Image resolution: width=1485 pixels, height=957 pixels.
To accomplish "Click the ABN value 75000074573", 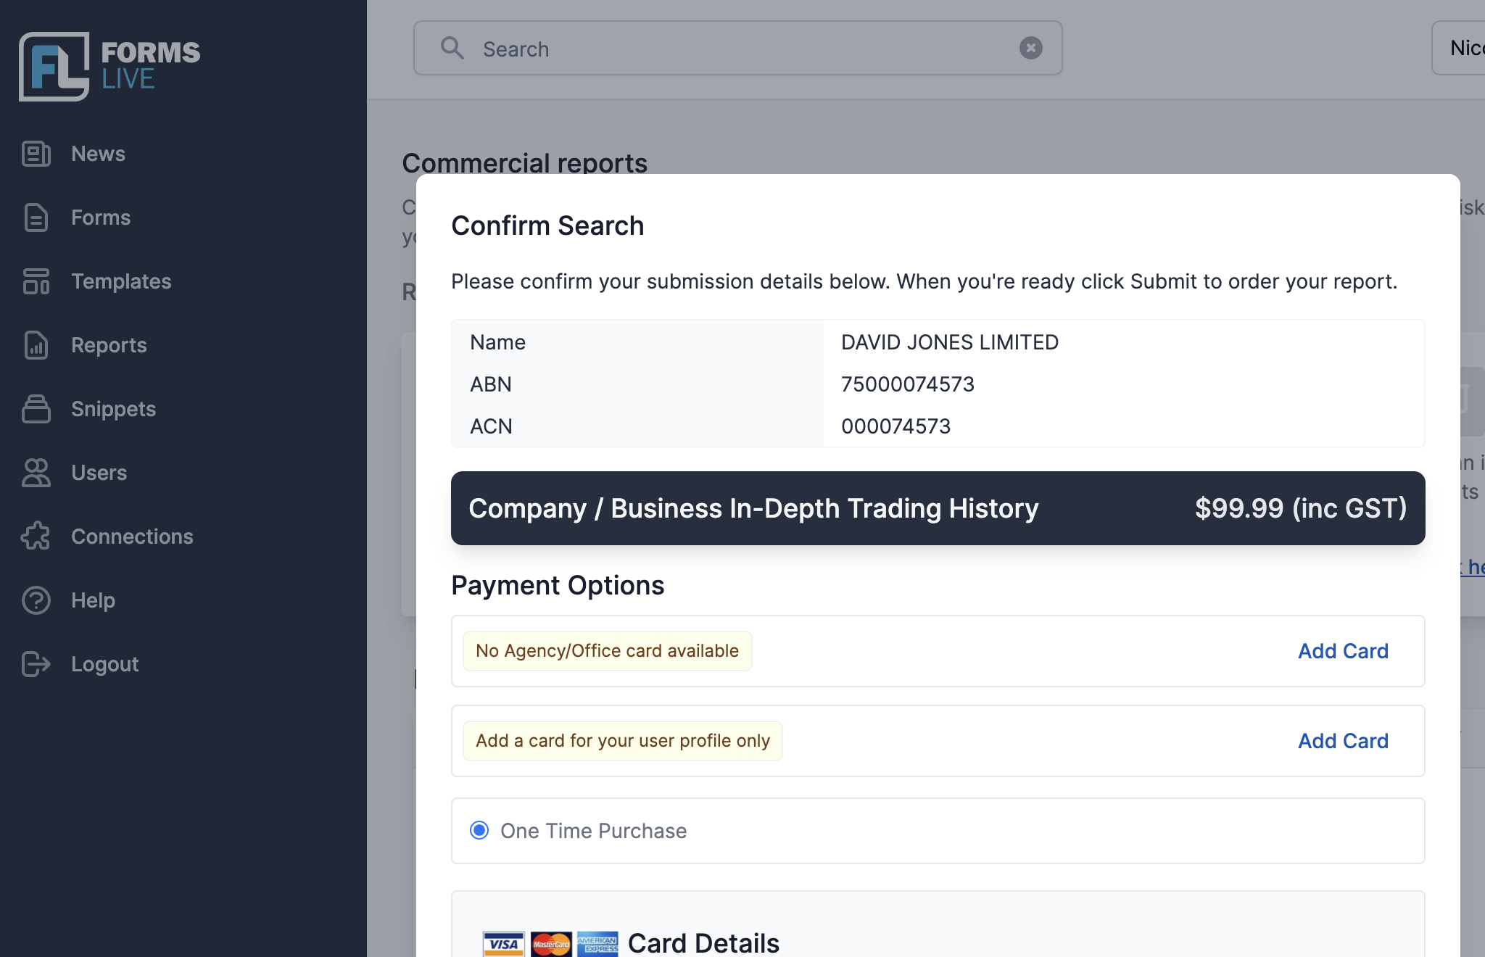I will 908,384.
